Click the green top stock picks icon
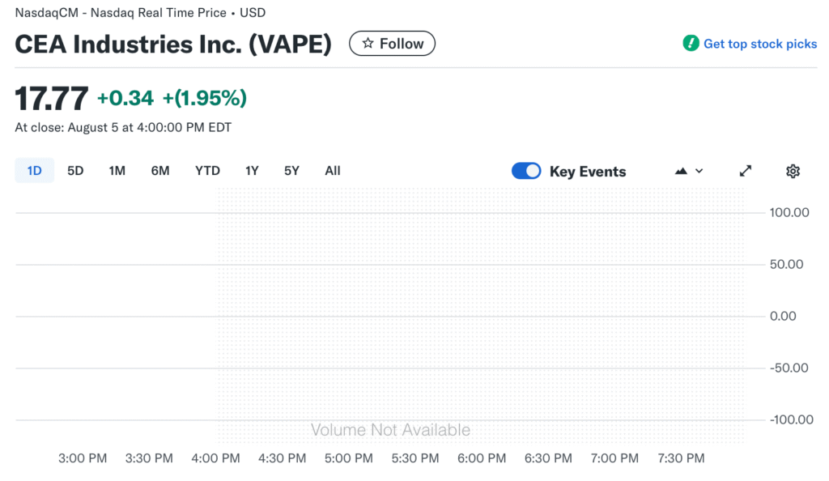This screenshot has width=829, height=481. click(x=691, y=44)
